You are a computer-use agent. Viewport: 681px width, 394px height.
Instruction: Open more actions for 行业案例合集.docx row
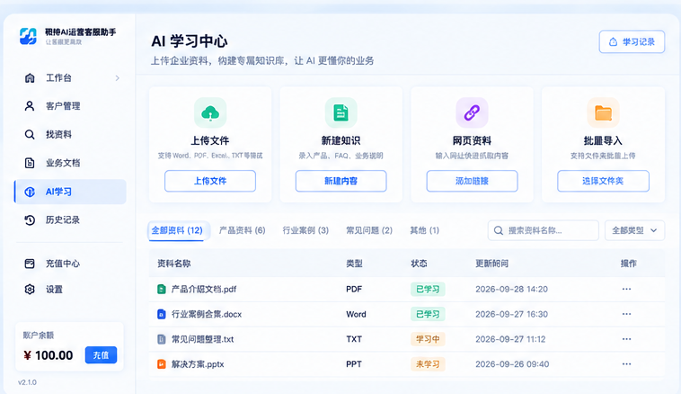(626, 314)
